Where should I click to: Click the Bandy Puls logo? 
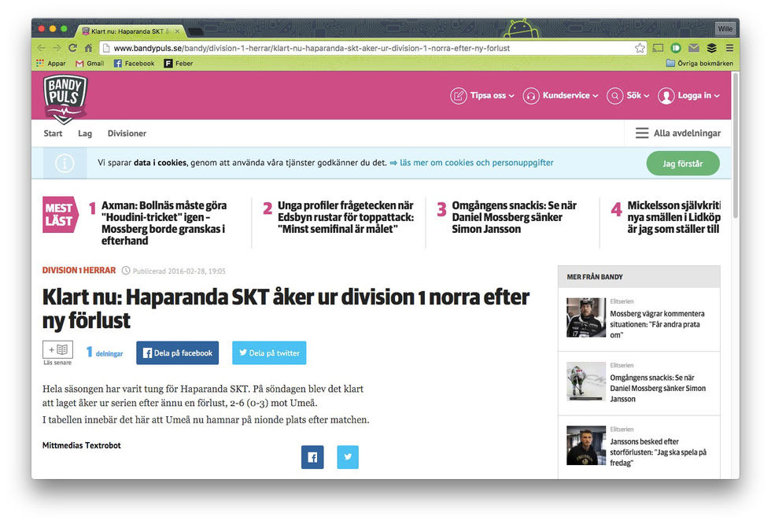click(x=65, y=98)
